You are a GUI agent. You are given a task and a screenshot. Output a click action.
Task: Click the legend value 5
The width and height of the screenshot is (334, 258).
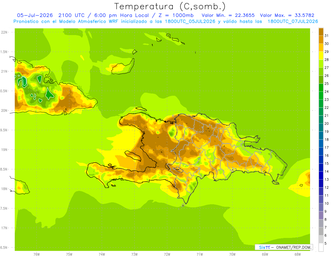(x=325, y=244)
